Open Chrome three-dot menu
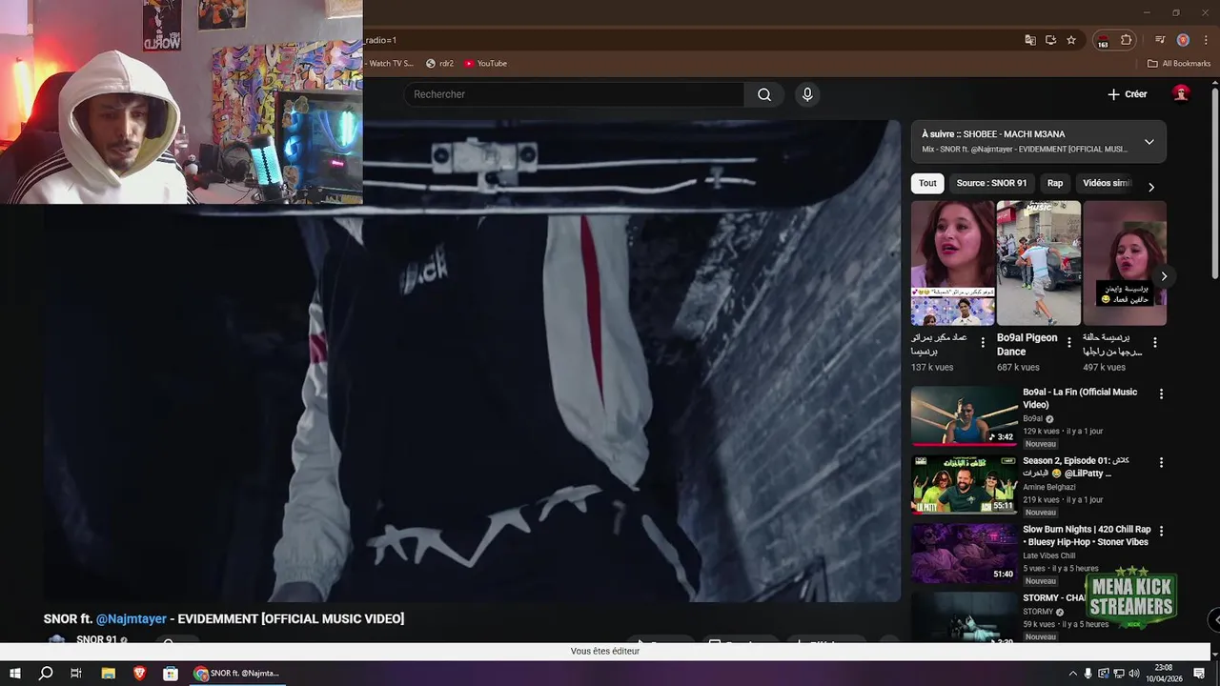 click(1206, 40)
